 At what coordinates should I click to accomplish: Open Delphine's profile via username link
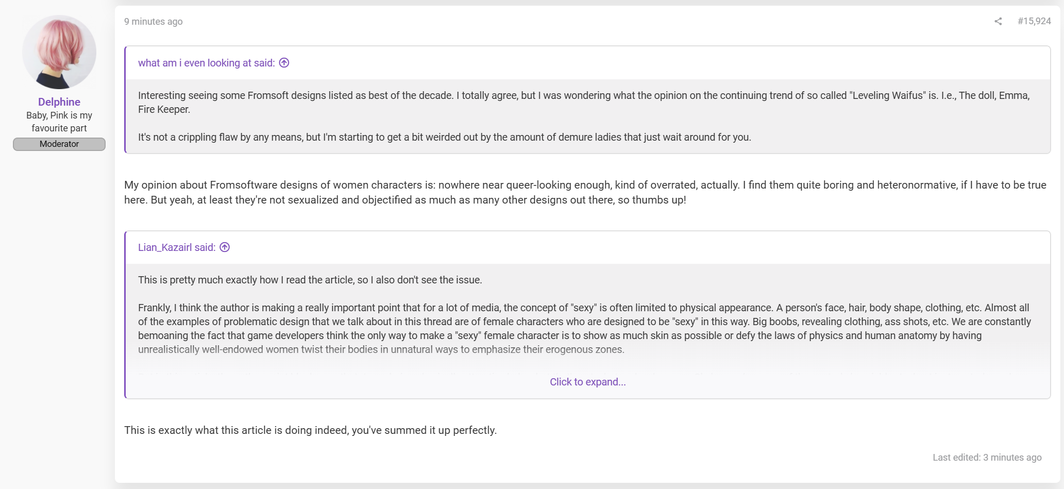[x=59, y=102]
